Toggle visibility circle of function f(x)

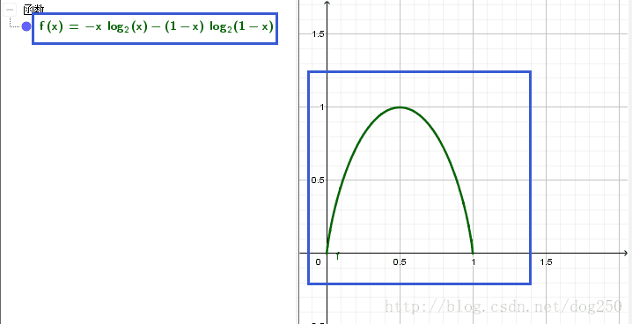click(26, 26)
